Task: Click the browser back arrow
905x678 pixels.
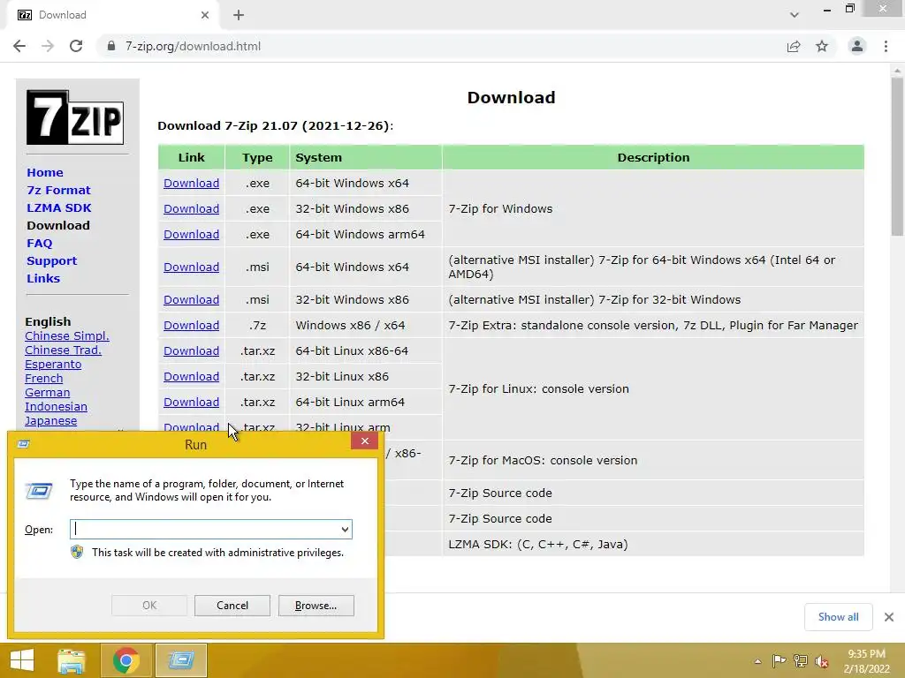Action: 19,46
